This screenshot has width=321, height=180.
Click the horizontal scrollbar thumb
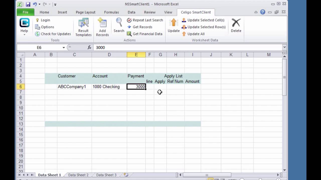click(x=207, y=175)
